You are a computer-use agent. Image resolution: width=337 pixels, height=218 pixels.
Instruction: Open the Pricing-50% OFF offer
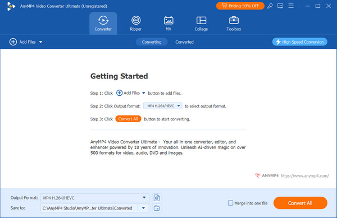point(240,6)
